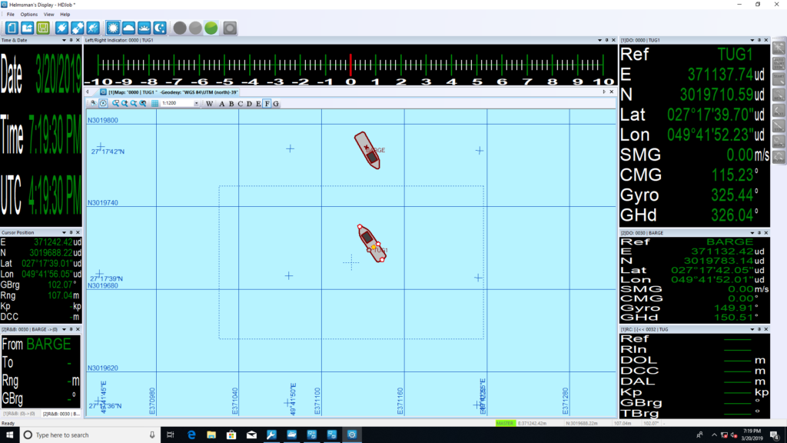This screenshot has height=443, width=787.
Task: Open the Cursor Position panel dropdown arrow
Action: coord(66,231)
